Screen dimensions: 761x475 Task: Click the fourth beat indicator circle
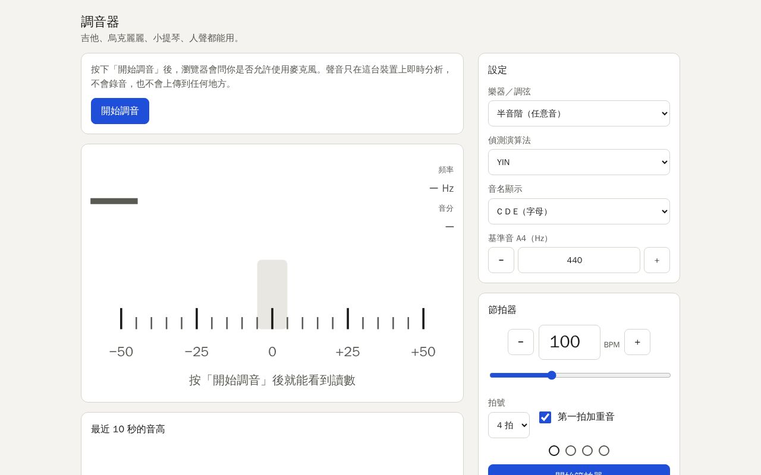604,451
